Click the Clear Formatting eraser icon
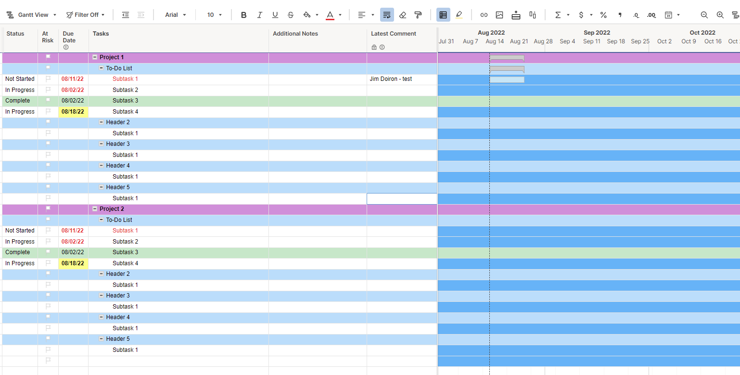The image size is (740, 375). coord(403,15)
